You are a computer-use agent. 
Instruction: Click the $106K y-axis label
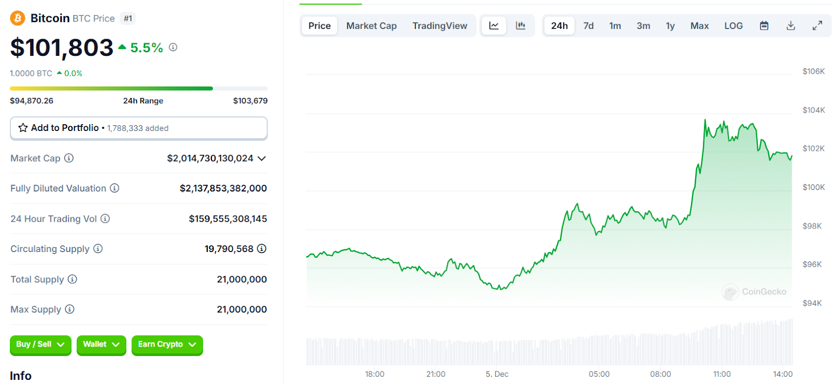coord(814,71)
